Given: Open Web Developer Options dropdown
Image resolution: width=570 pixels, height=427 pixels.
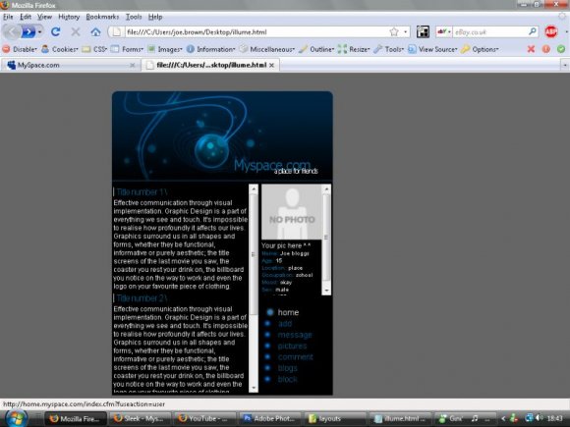Looking at the screenshot, I should 480,49.
